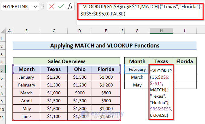Select column H header
Viewport: 205px width, 124px height.
click(161, 31)
